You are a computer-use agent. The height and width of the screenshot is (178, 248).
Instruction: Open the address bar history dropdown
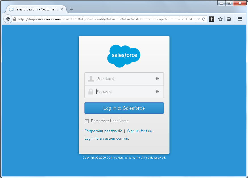[x=199, y=19]
